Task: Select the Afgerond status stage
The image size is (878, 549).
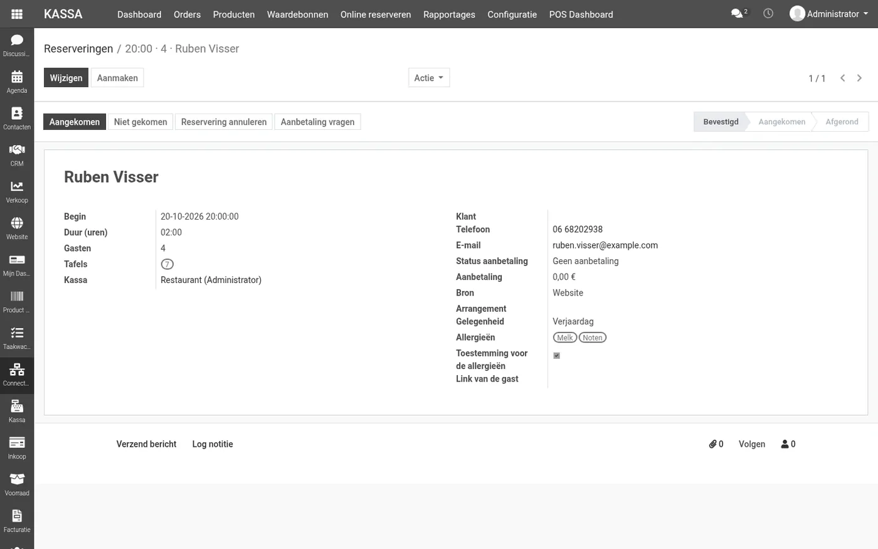Action: tap(842, 122)
